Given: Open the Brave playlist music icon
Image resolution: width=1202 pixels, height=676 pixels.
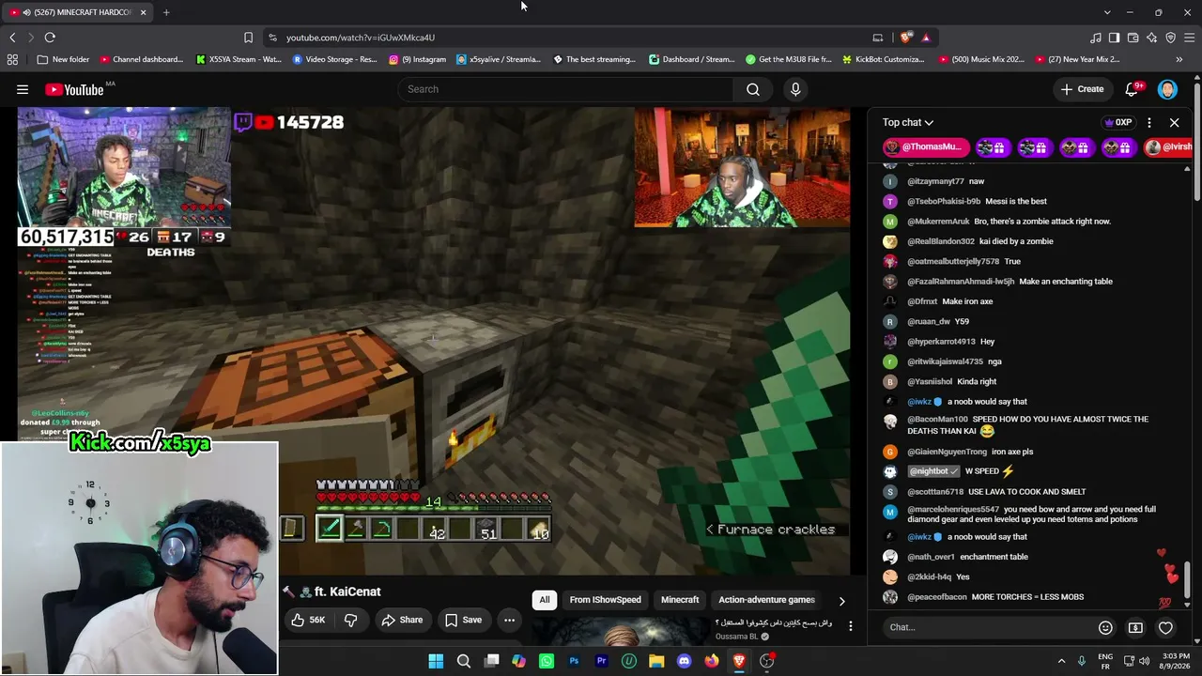Looking at the screenshot, I should [x=1095, y=38].
